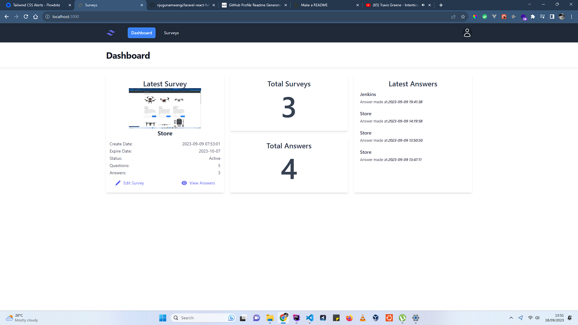Click the Dashboard nav button

click(x=141, y=33)
